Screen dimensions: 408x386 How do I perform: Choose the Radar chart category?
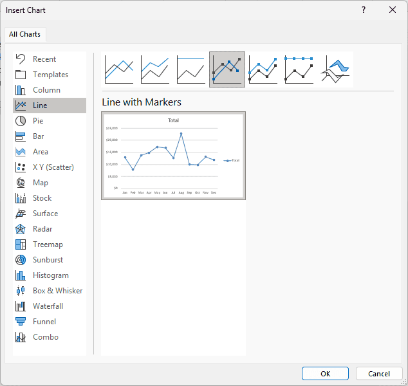click(x=50, y=229)
